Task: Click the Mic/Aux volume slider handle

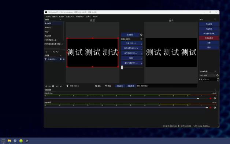Action: coord(198,98)
